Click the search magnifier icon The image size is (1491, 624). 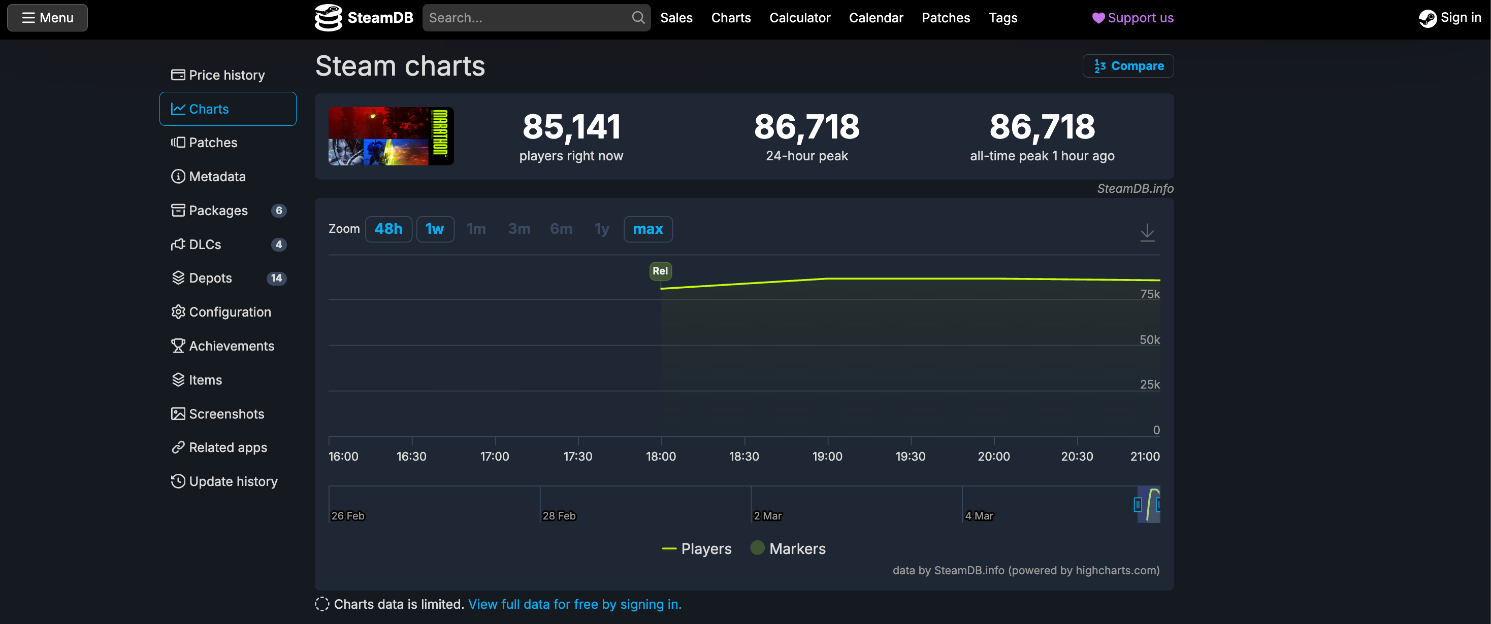click(638, 17)
